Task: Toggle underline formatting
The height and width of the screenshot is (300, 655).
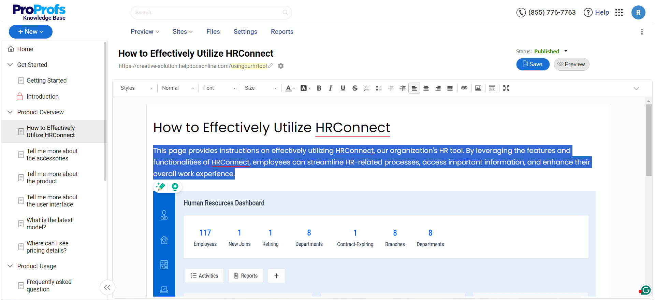Action: (343, 88)
